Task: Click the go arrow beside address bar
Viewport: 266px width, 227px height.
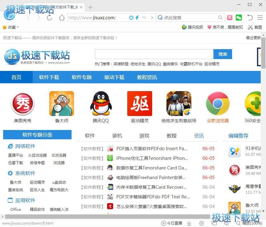Action: [x=152, y=17]
